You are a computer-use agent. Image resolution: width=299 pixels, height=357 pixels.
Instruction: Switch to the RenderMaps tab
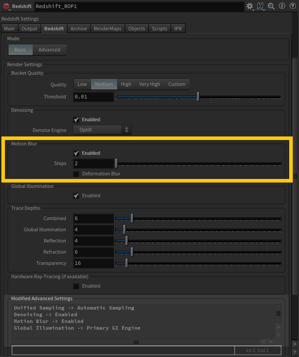107,29
